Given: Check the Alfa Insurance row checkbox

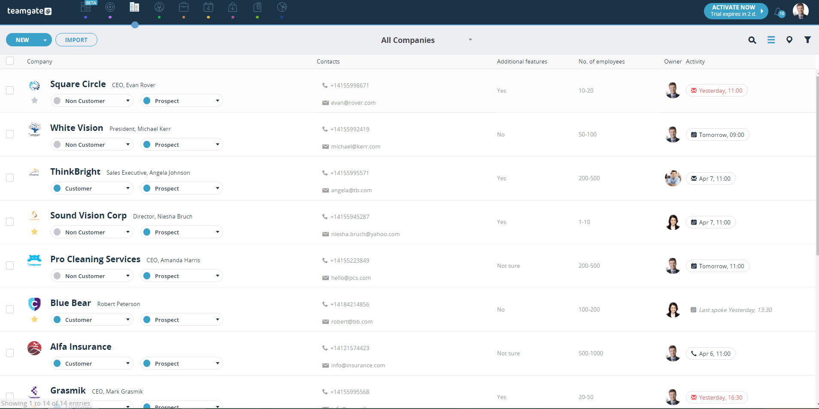Looking at the screenshot, I should coord(10,353).
